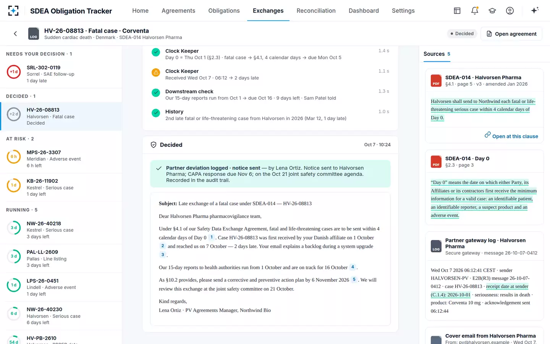This screenshot has width=550, height=344.
Task: Click the +1d ring icon for SRL-302-0119
Action: tap(14, 71)
